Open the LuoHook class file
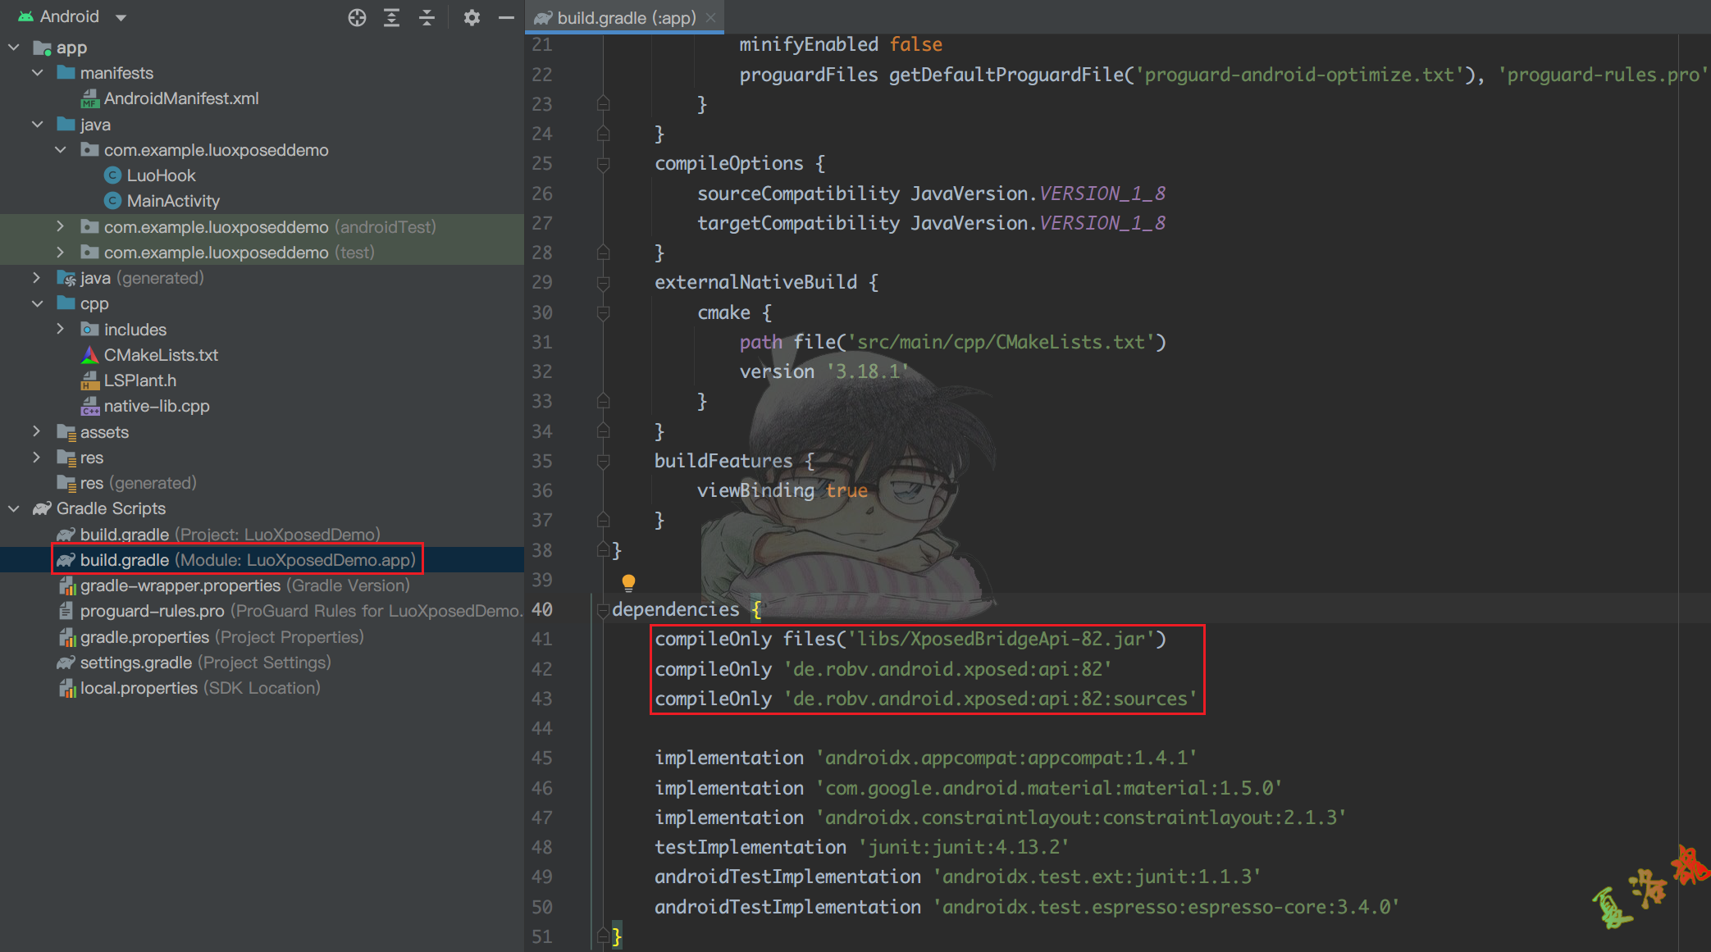 (x=161, y=175)
